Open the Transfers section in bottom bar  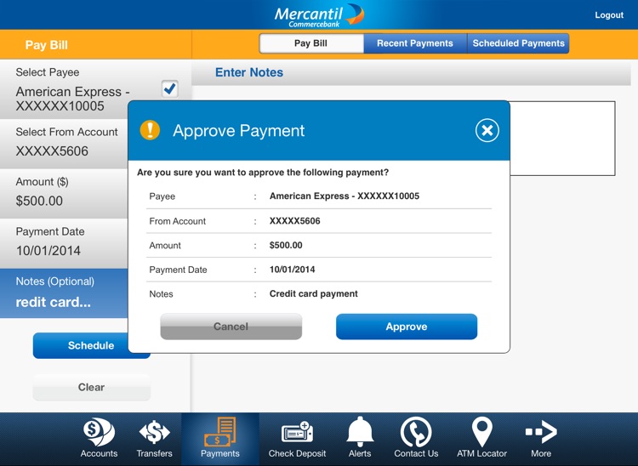click(x=154, y=438)
